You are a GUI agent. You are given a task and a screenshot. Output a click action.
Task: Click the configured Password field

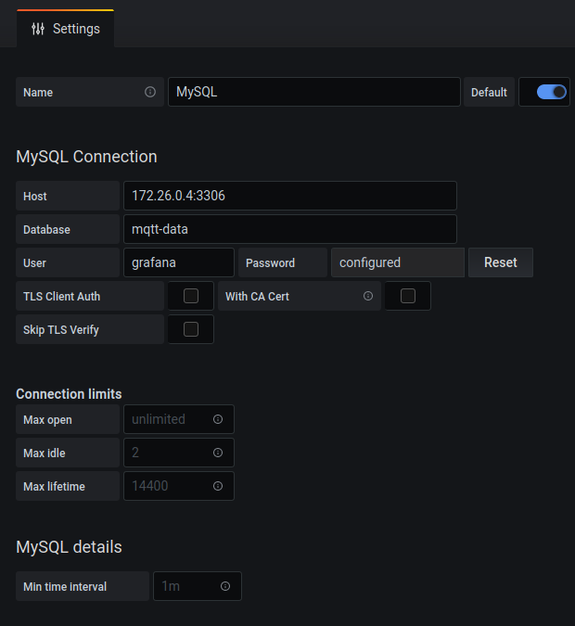pyautogui.click(x=397, y=262)
